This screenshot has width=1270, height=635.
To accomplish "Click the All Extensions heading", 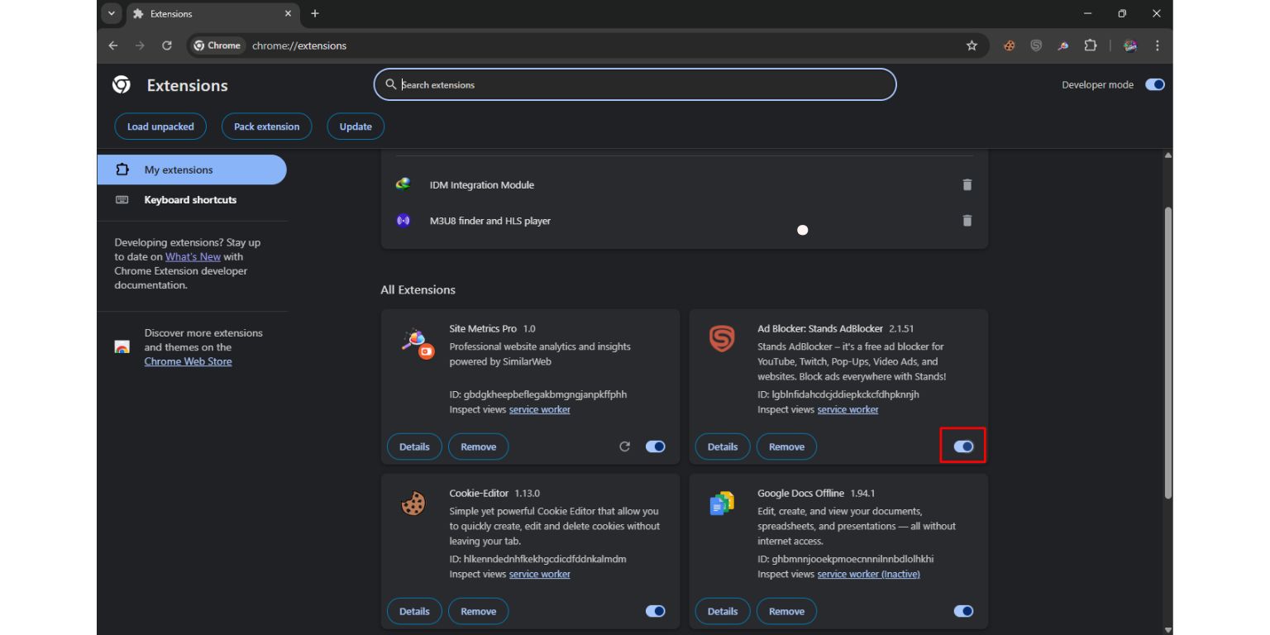I will tap(418, 290).
